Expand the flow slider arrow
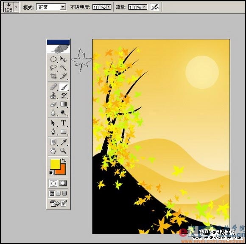246x244 pixels. [x=145, y=7]
